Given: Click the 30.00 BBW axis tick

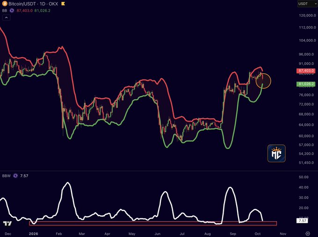Looking at the screenshot, I should [304, 197].
